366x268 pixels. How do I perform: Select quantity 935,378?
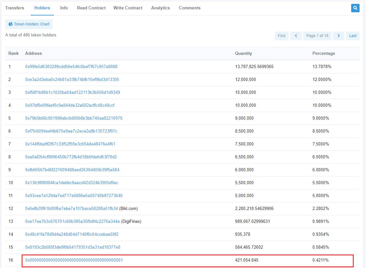[243, 234]
